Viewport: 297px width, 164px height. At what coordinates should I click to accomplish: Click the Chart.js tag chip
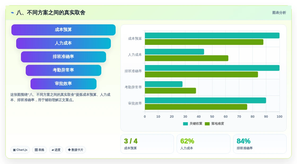point(20,150)
